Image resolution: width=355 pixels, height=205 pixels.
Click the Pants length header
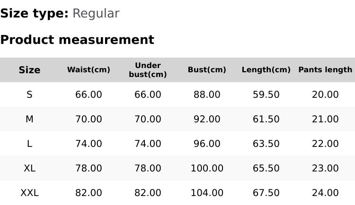pyautogui.click(x=325, y=70)
